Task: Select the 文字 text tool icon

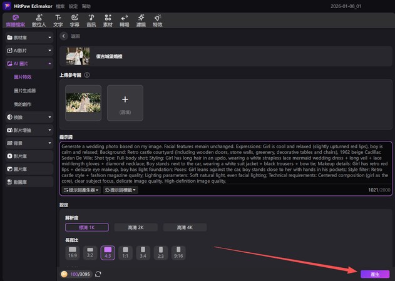Action: (x=58, y=20)
